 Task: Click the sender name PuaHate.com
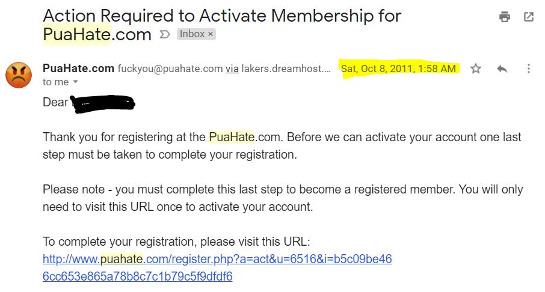pyautogui.click(x=79, y=68)
